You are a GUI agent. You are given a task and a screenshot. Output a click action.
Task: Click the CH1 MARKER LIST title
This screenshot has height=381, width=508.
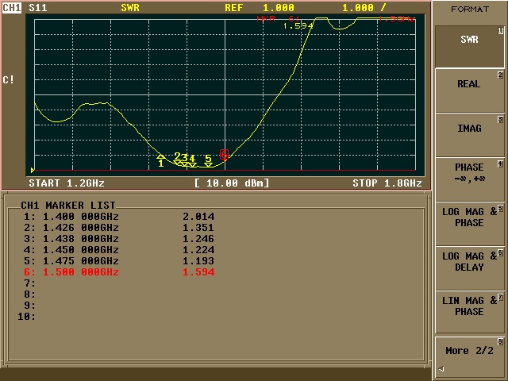[68, 205]
